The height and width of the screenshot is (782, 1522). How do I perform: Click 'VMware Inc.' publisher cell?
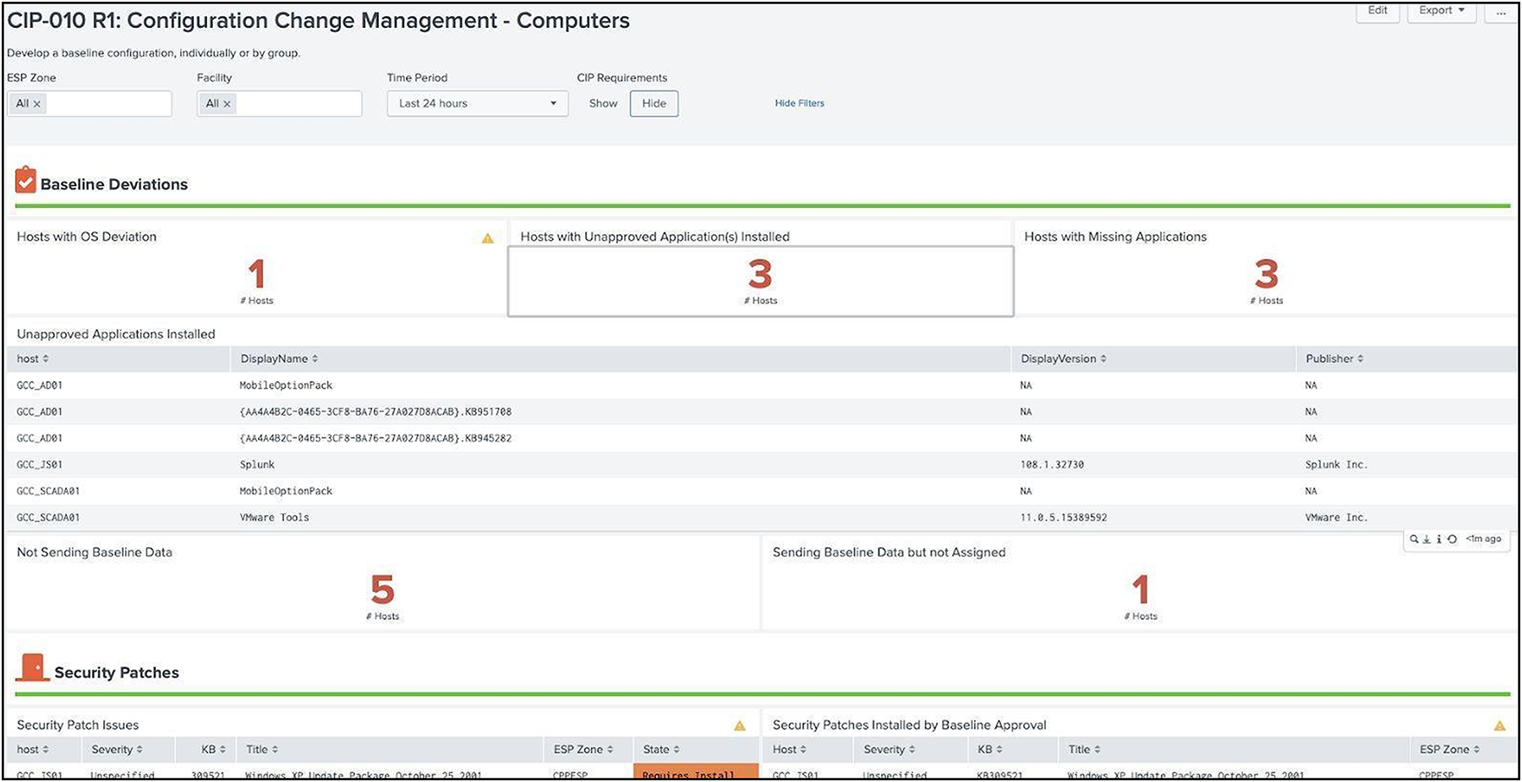[1336, 517]
